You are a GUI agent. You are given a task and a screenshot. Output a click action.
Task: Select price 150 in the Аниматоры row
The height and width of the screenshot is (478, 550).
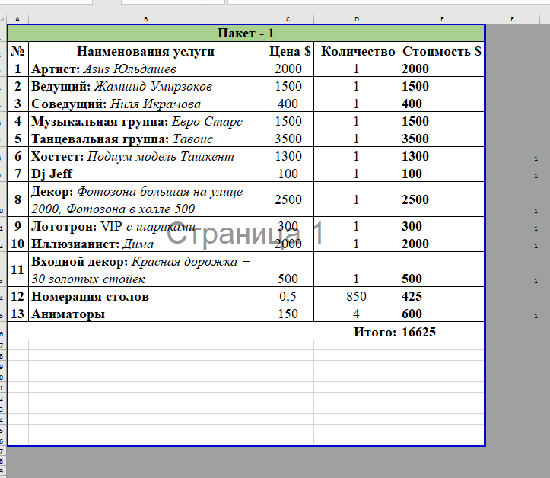click(288, 314)
